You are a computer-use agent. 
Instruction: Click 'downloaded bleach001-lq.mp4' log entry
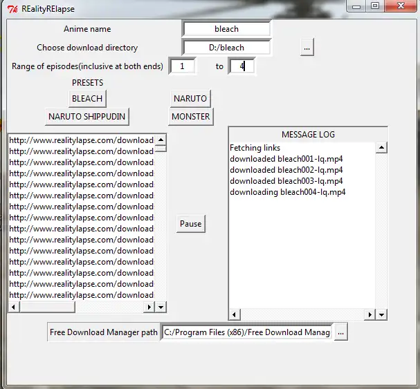[286, 159]
